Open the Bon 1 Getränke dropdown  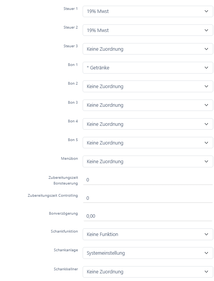tap(148, 67)
